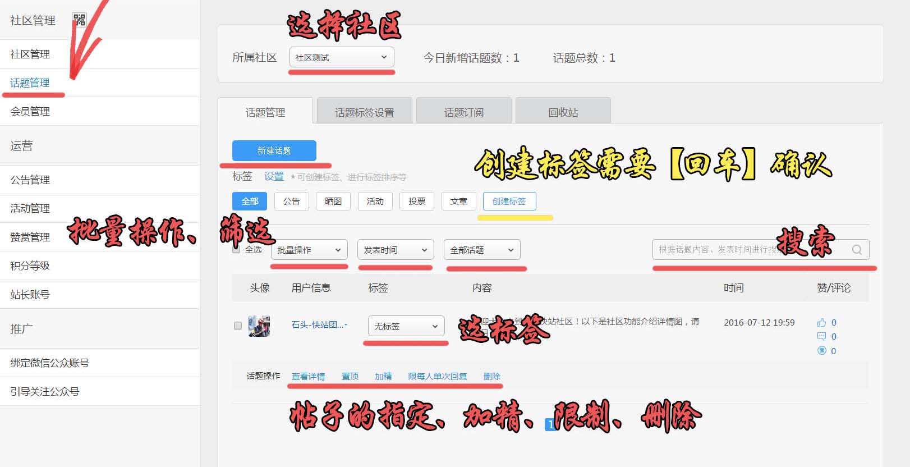The image size is (910, 467).
Task: Open the 无标签 tag dropdown
Action: coord(406,326)
